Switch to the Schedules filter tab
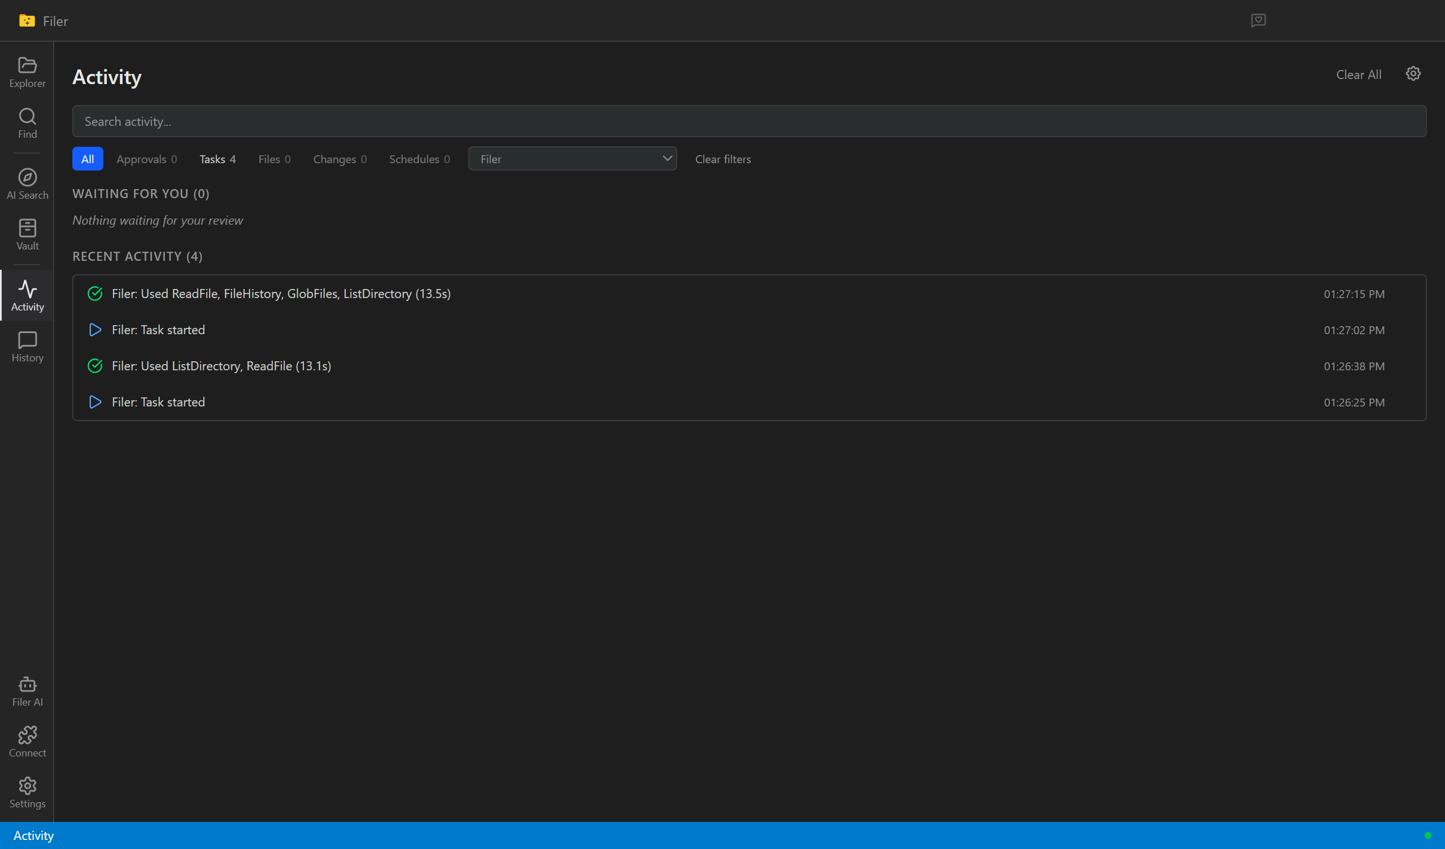The width and height of the screenshot is (1445, 849). click(419, 159)
